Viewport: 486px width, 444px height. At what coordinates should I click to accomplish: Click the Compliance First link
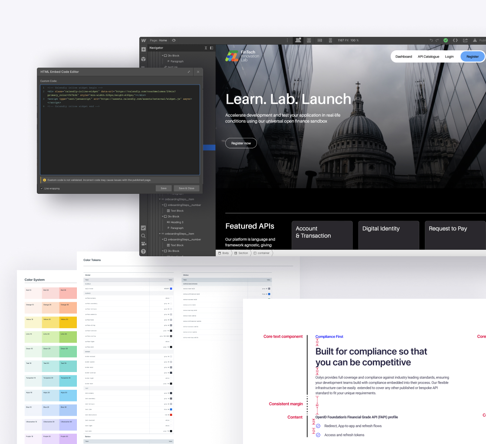[329, 336]
